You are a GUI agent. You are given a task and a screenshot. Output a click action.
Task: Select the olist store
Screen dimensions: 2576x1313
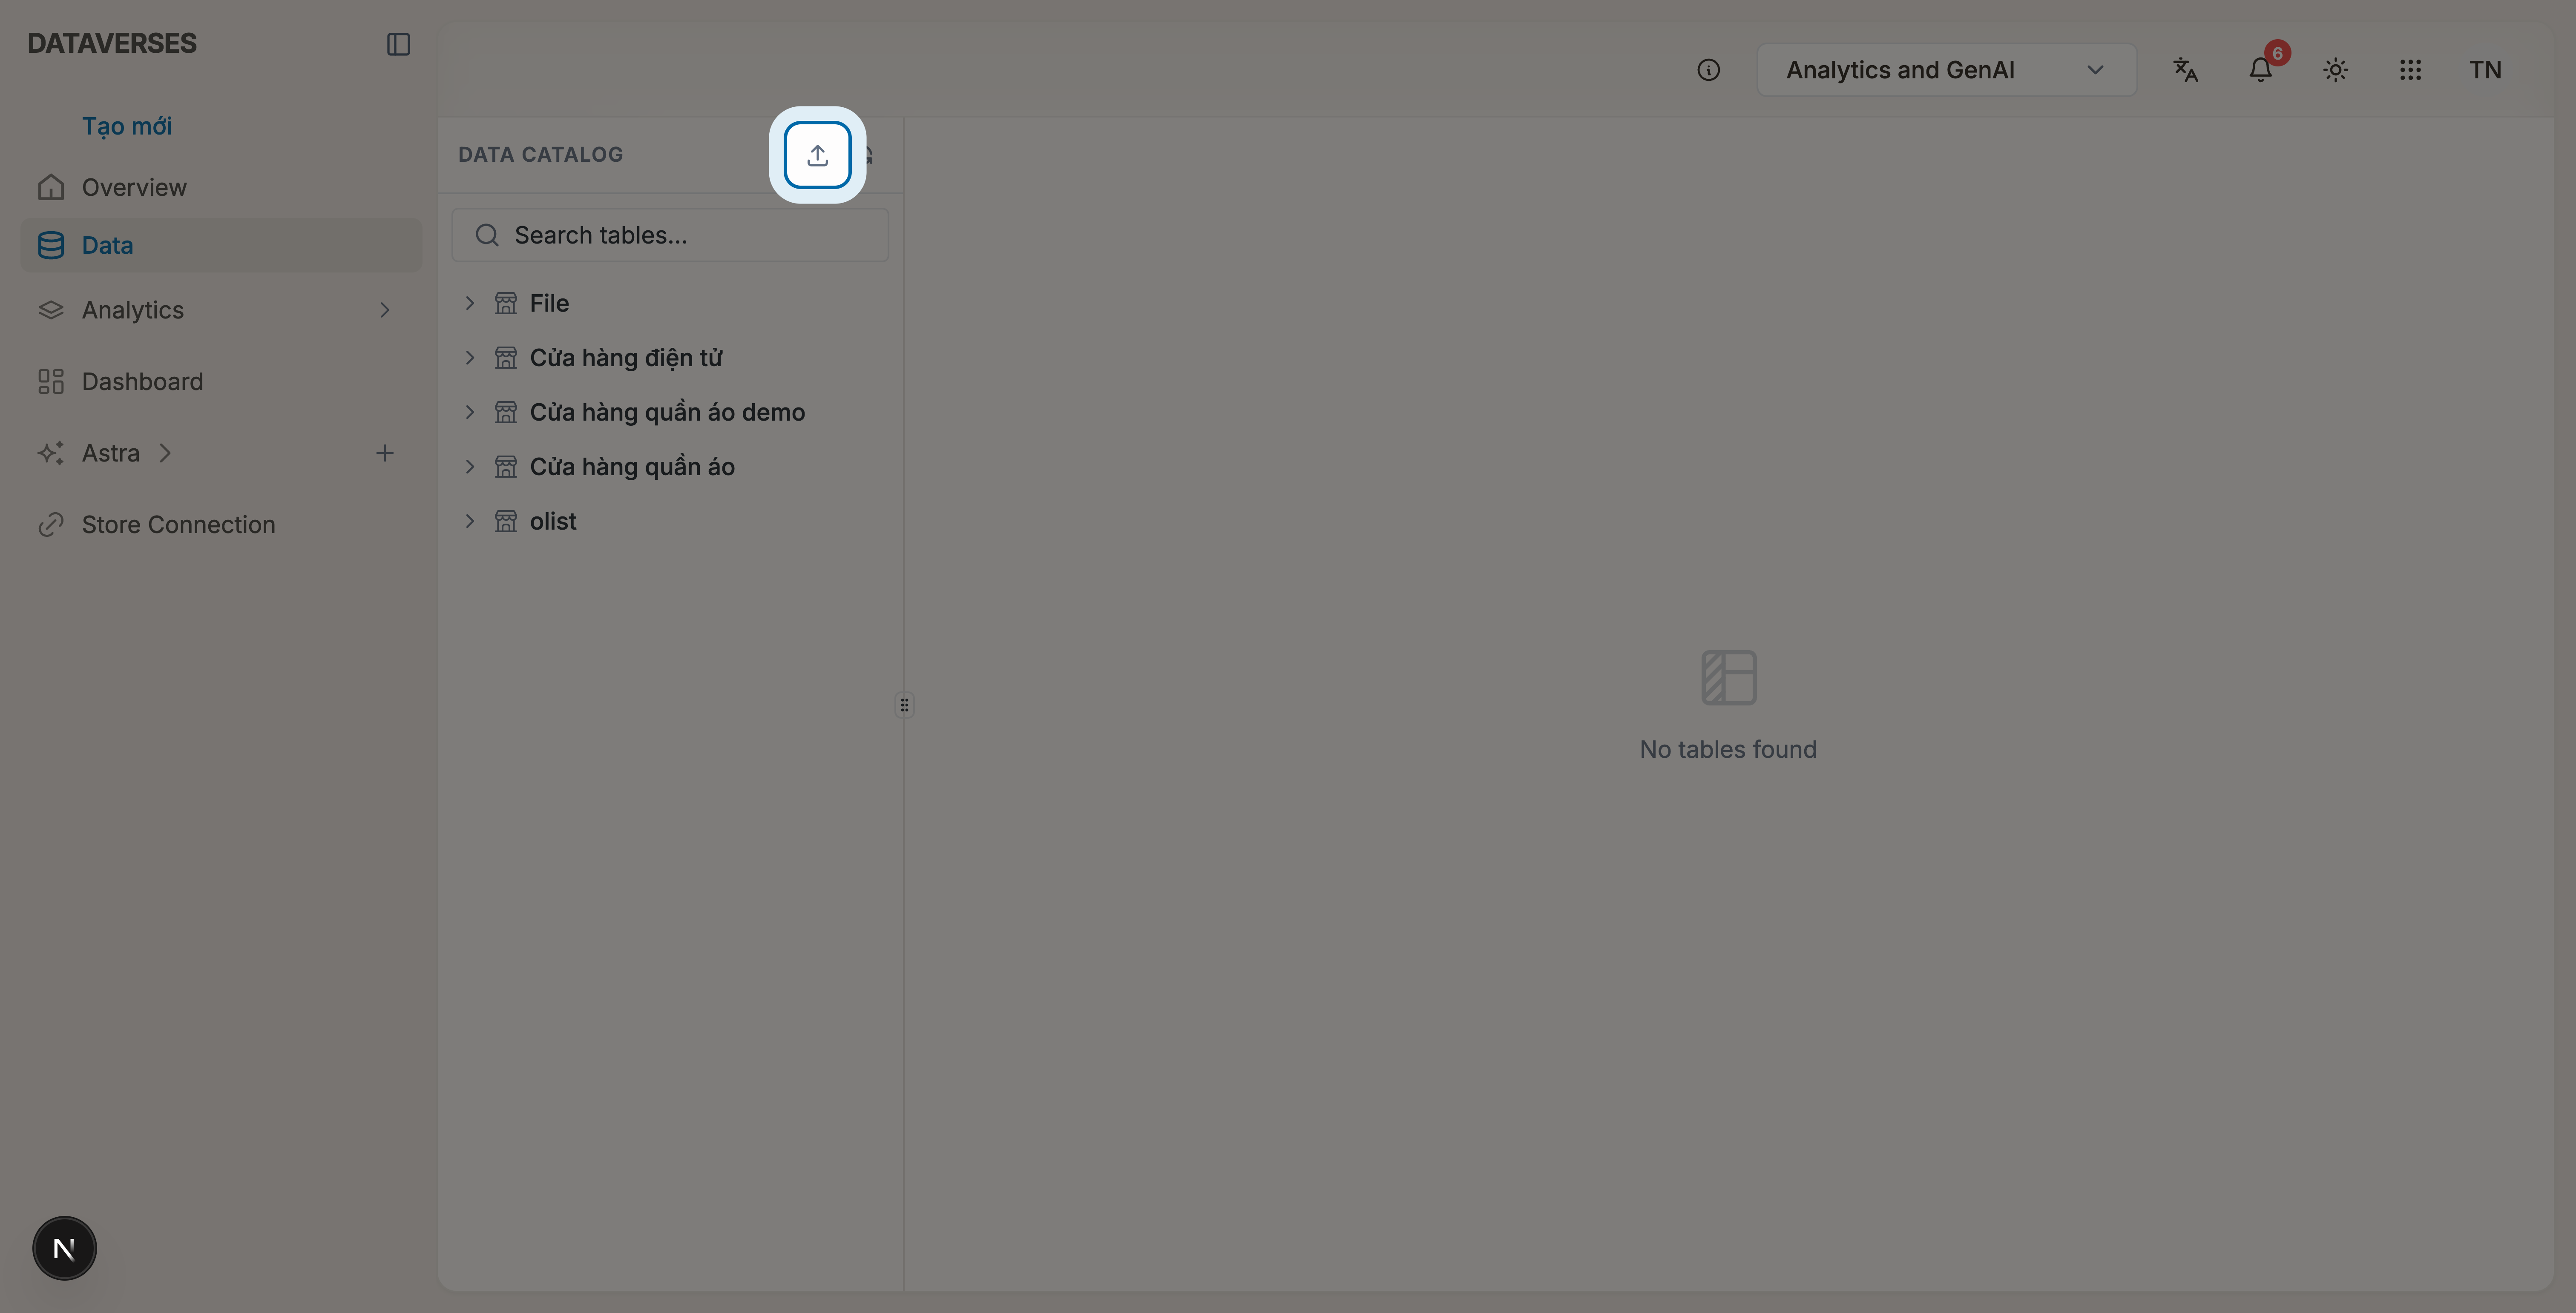click(553, 521)
